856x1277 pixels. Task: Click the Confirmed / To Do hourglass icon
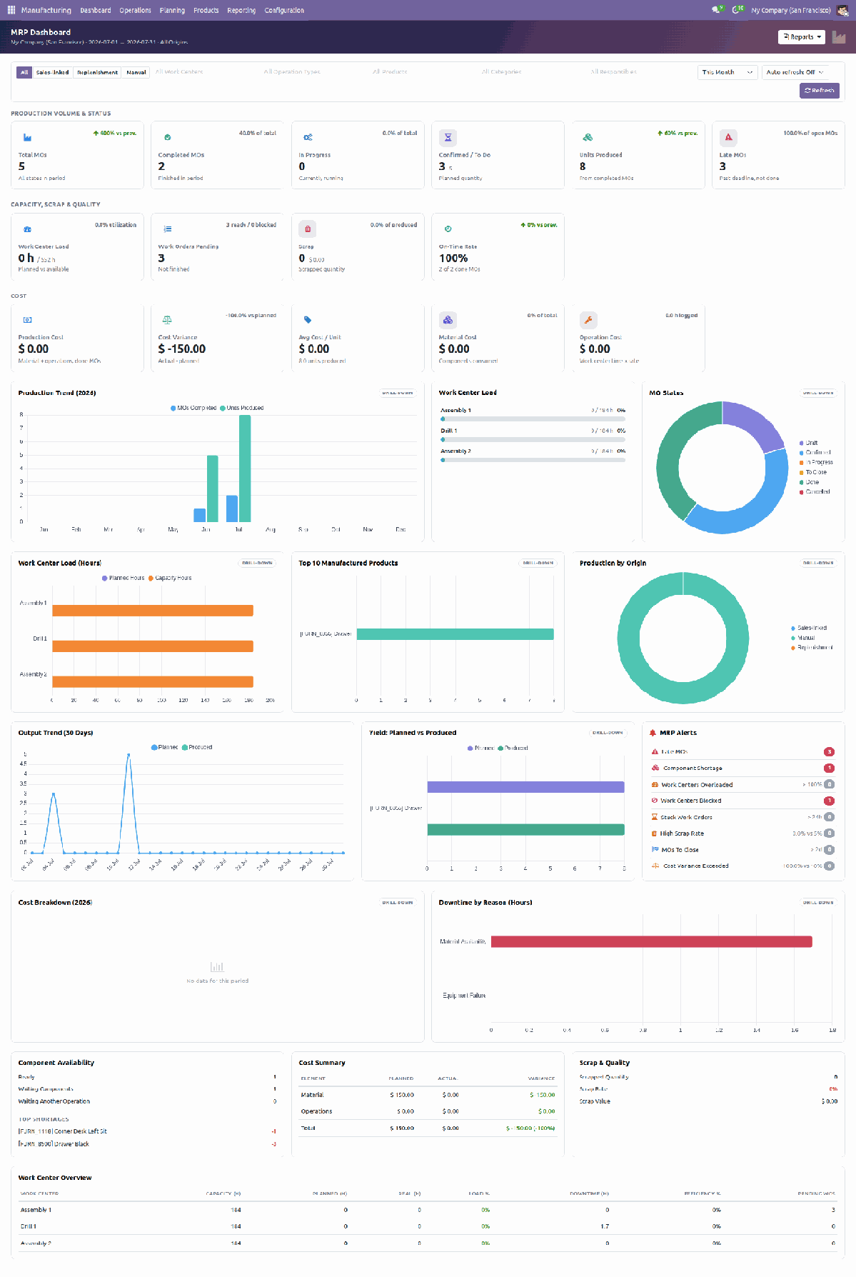[448, 137]
